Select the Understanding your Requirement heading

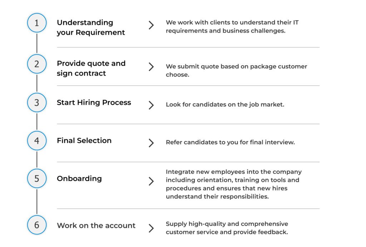[91, 28]
